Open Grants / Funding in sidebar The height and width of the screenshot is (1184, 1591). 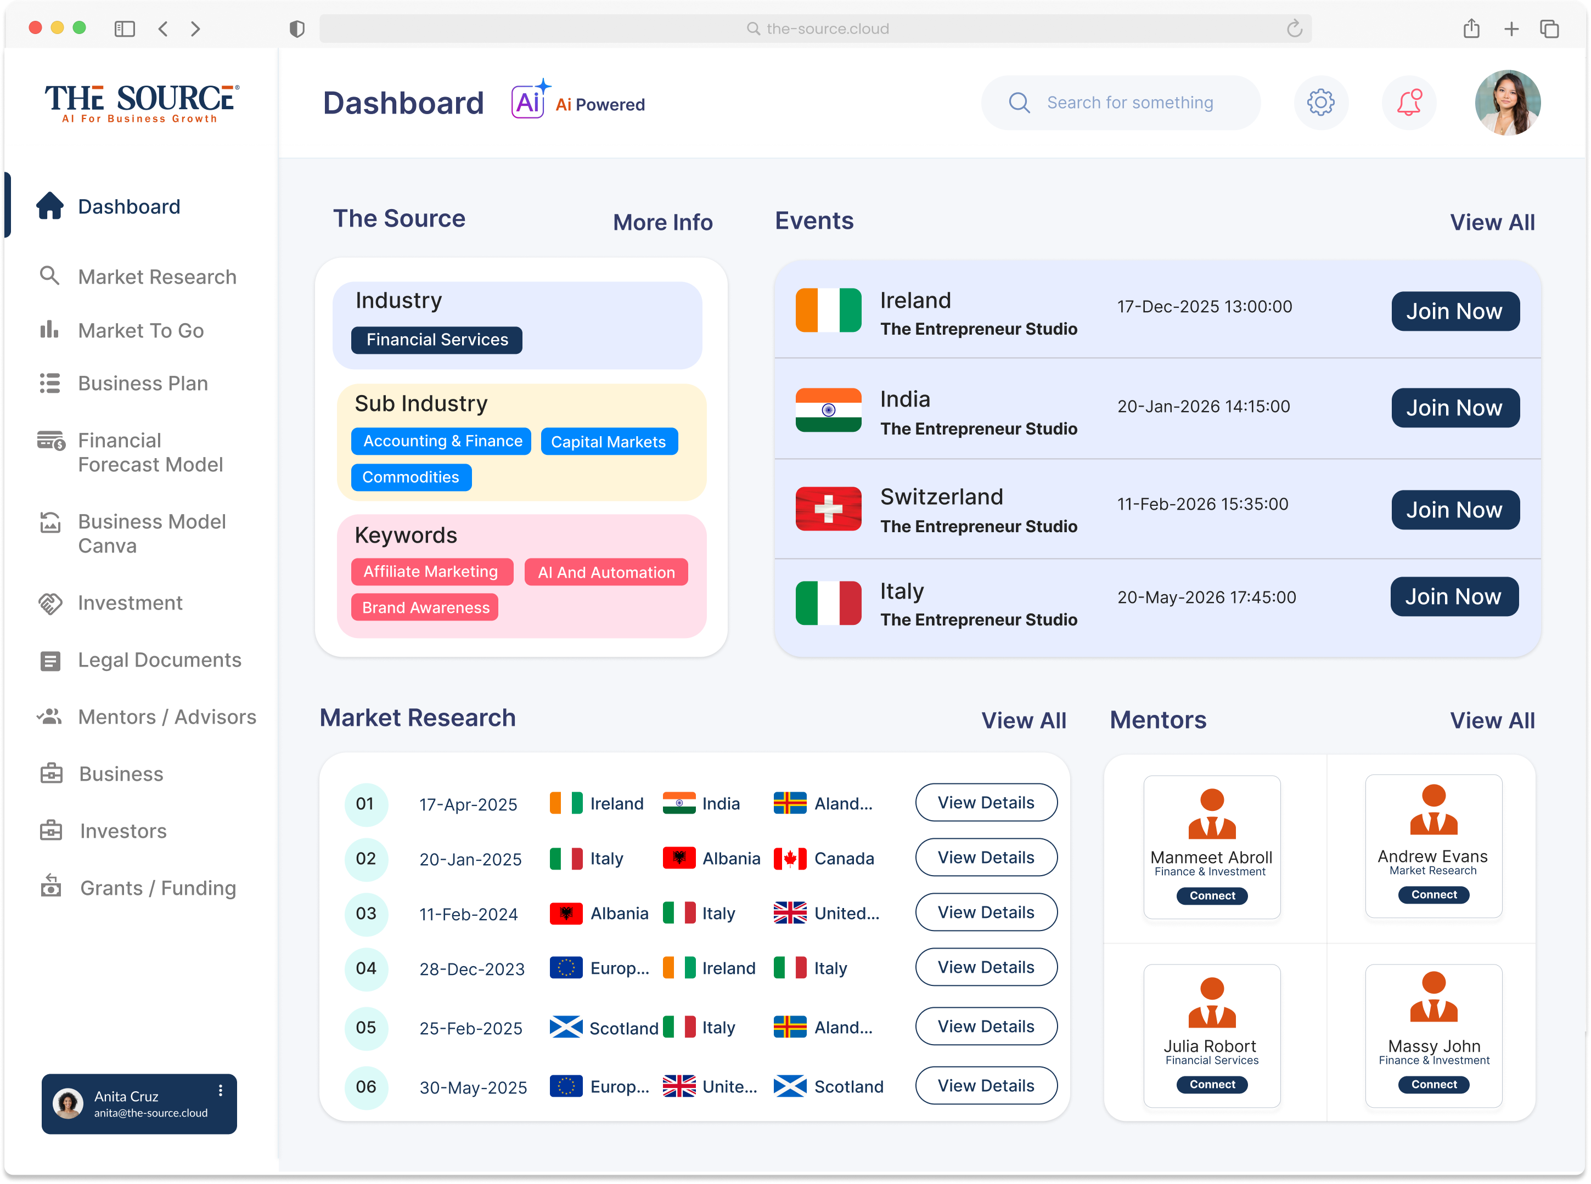(158, 888)
